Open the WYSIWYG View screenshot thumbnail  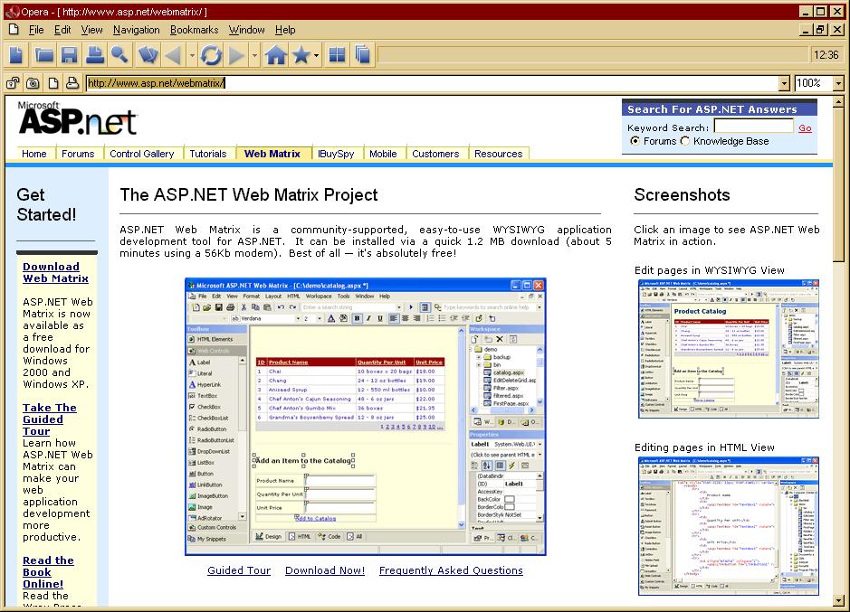tap(729, 349)
